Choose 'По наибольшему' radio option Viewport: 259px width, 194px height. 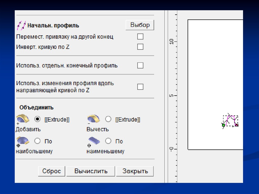pyautogui.click(x=37, y=141)
